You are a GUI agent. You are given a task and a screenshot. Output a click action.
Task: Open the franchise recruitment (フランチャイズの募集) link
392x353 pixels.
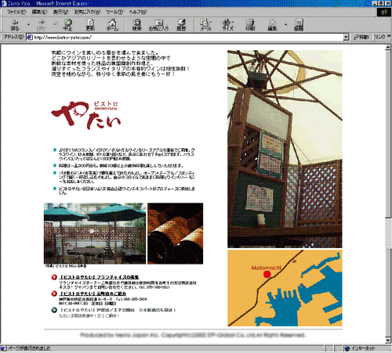100,277
